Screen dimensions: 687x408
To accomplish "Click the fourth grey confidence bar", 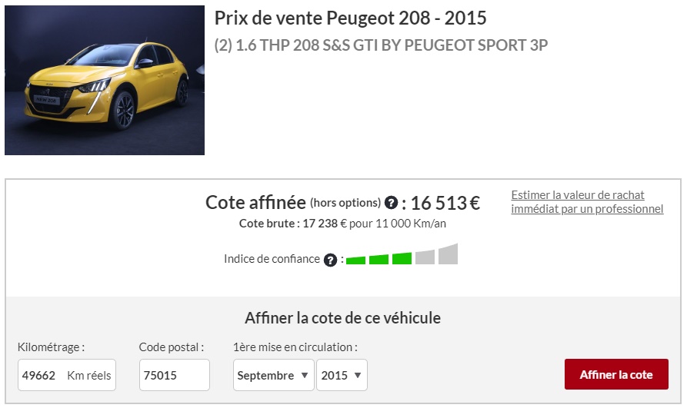I will 425,257.
